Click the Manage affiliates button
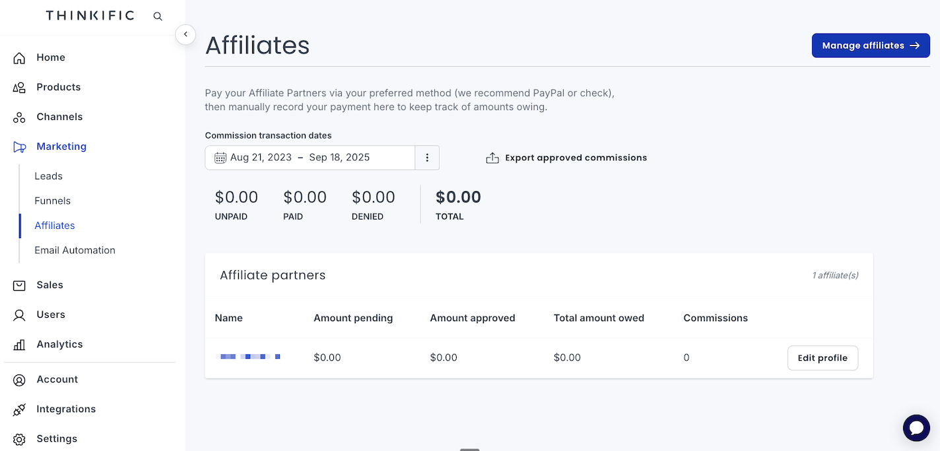The width and height of the screenshot is (940, 451). click(871, 45)
